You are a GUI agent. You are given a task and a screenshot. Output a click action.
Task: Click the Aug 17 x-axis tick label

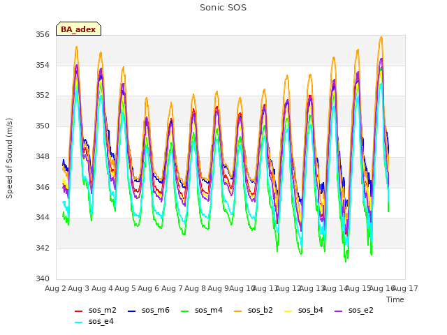pyautogui.click(x=405, y=288)
